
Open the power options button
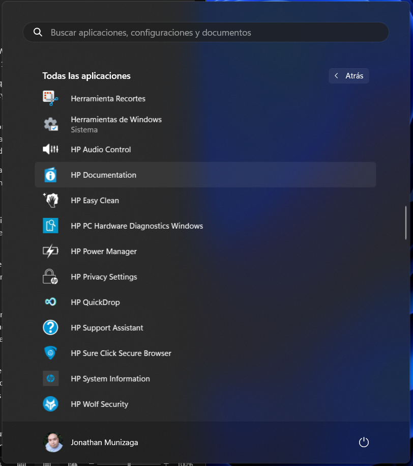pyautogui.click(x=364, y=442)
